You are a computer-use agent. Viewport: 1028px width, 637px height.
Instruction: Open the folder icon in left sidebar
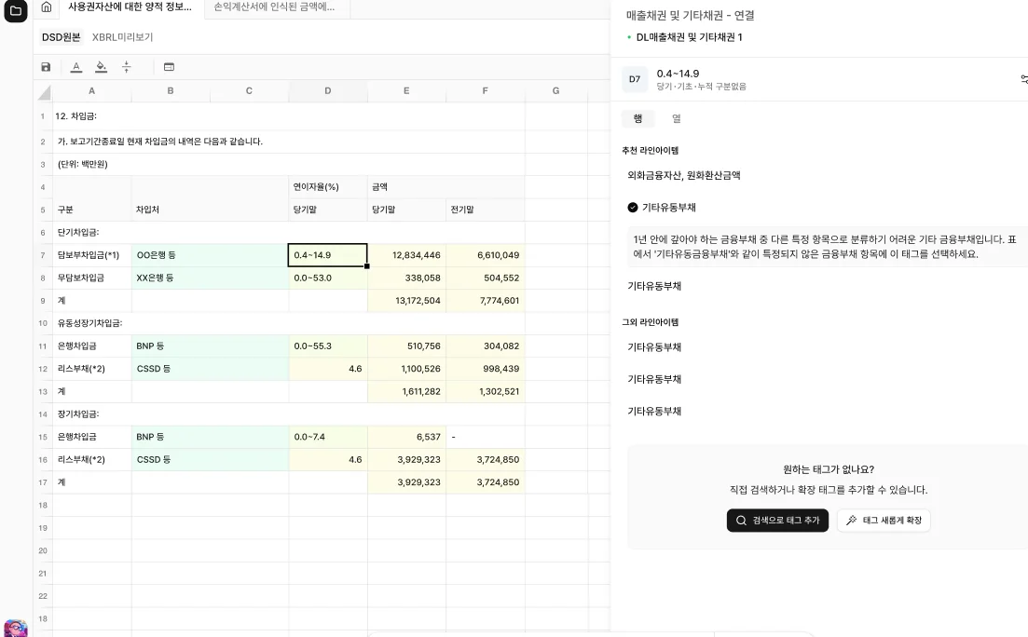coord(15,11)
